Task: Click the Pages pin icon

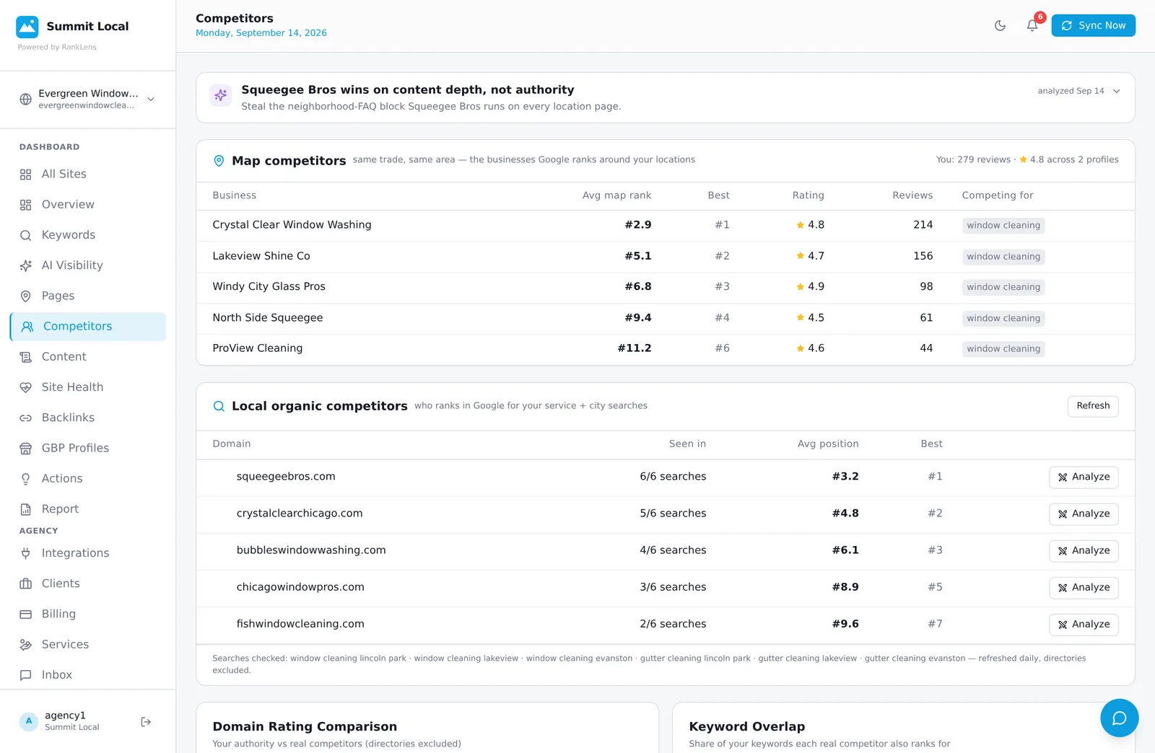Action: (x=26, y=296)
